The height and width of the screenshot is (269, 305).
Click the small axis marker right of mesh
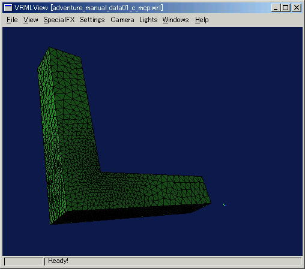(x=225, y=205)
